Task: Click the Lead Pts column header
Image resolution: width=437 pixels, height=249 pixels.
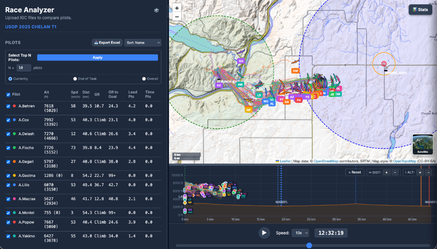Action: click(133, 94)
